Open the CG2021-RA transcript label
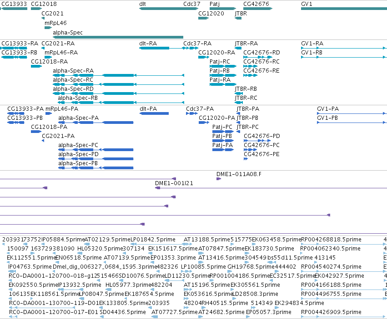Screen dimensions: 387x319 pyautogui.click(x=58, y=44)
